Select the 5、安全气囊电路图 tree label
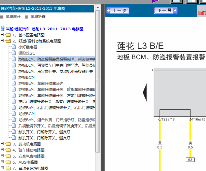206x171 pixels. (x=28, y=156)
